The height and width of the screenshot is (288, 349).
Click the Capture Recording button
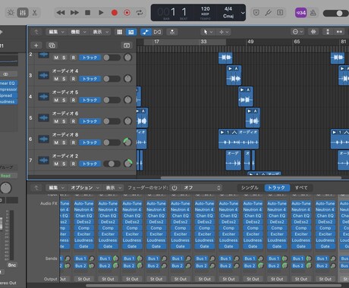tap(127, 13)
